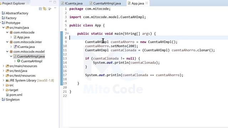Place cursor on 'package com.mitocode;' line
Viewport: 228px width, 128px height.
90,9
